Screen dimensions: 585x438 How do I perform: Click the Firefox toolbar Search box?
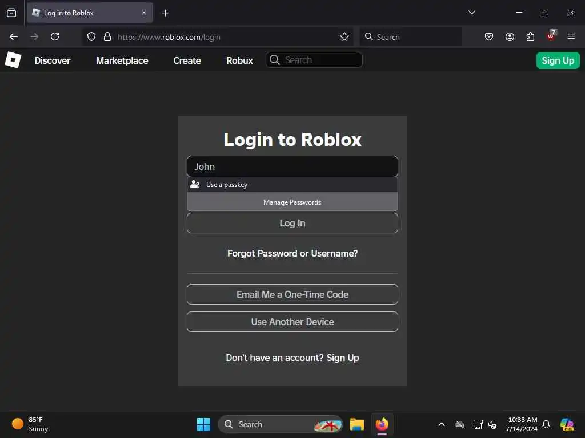coord(410,37)
